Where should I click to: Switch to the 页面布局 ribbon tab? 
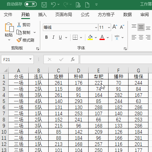coord(64,15)
